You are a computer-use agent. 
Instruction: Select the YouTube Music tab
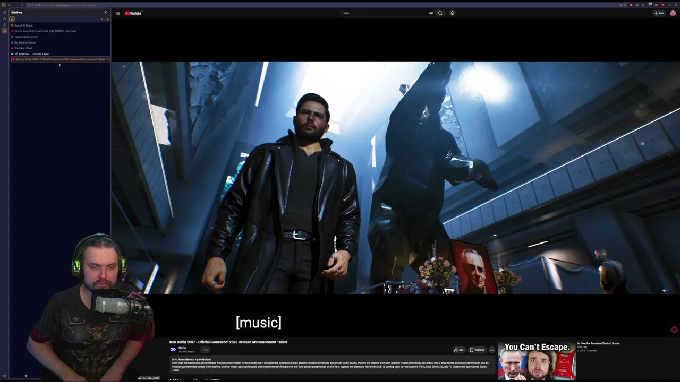60,48
